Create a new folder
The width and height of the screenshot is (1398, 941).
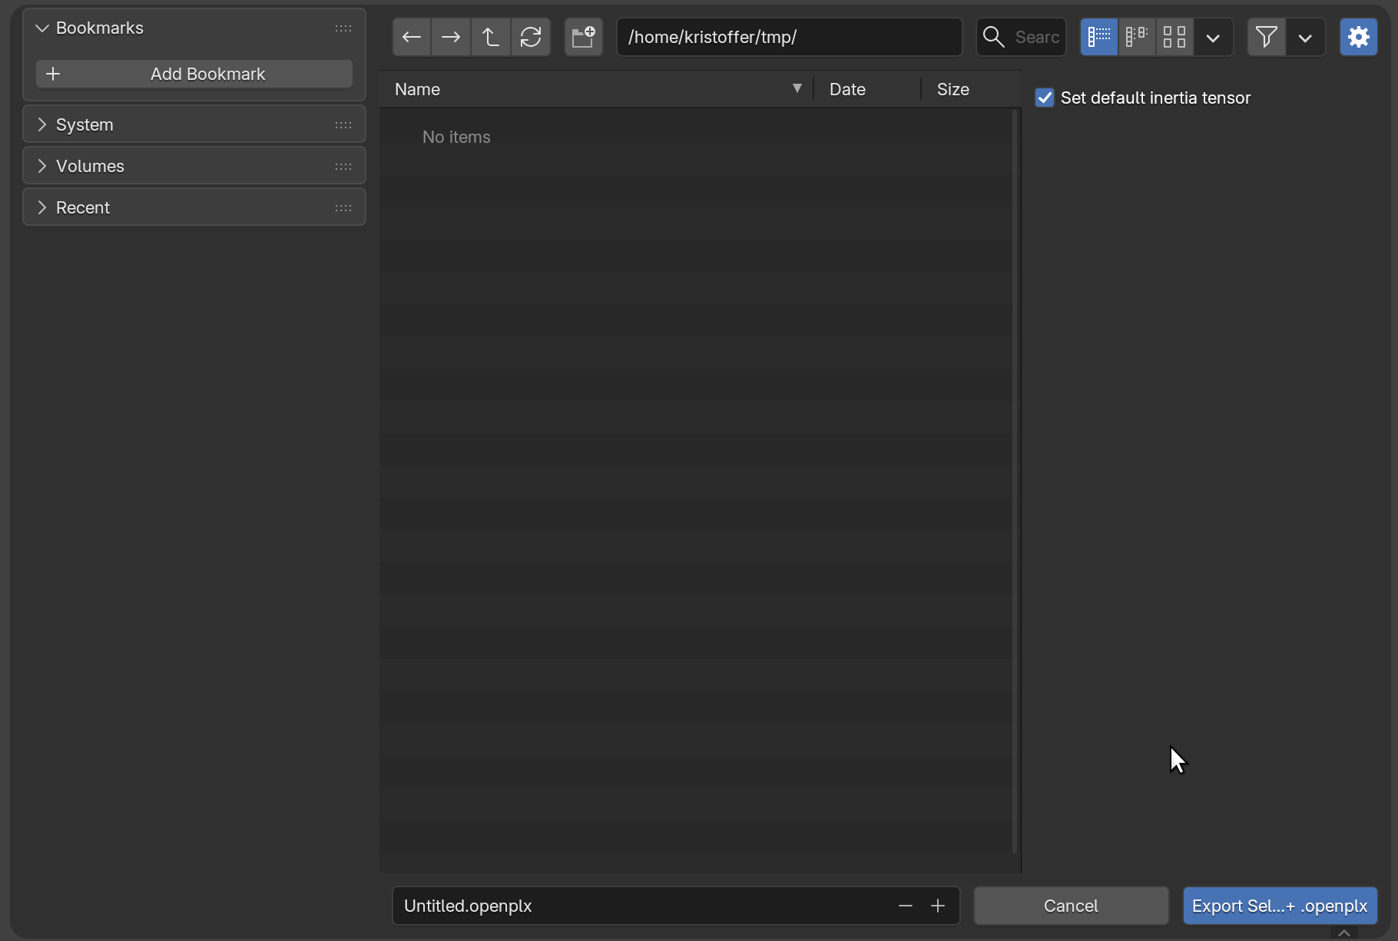[584, 37]
